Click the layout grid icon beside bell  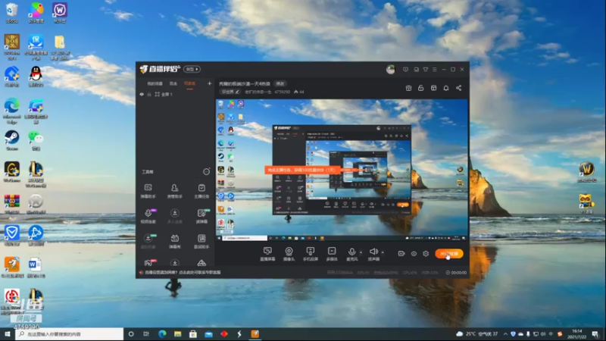433,88
